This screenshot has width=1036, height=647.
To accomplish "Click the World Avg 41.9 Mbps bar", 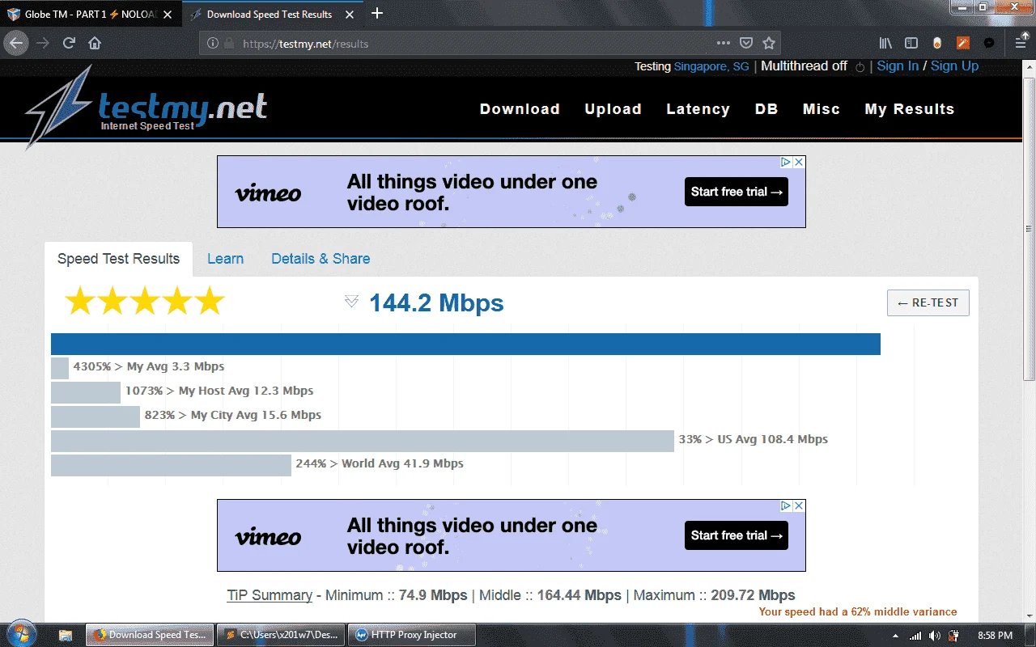I will (171, 465).
